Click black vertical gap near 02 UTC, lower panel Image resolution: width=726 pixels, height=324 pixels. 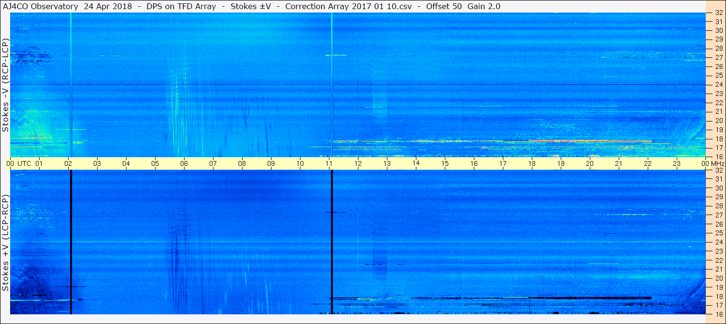click(71, 242)
